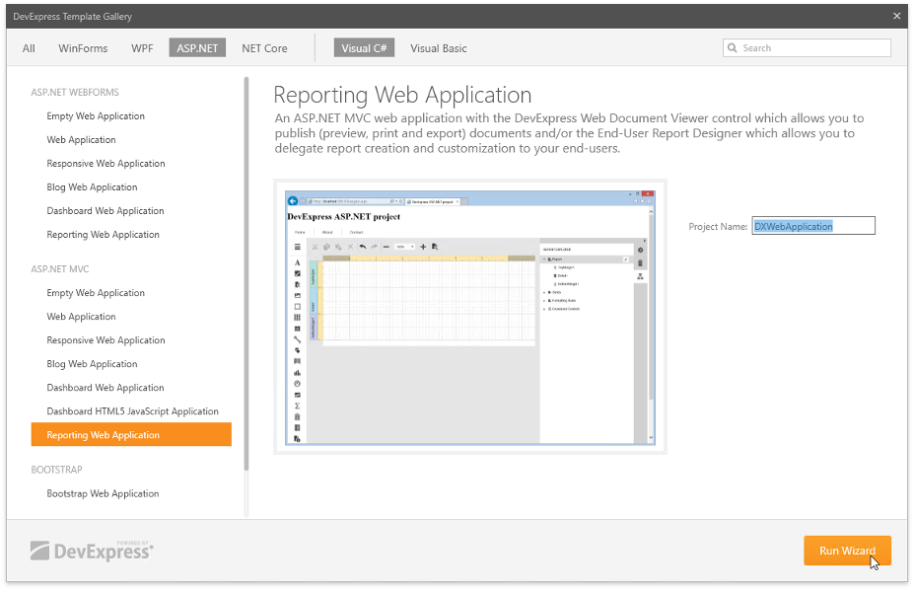Pick MVC Blog Web Application template
The width and height of the screenshot is (914, 590).
(x=92, y=364)
